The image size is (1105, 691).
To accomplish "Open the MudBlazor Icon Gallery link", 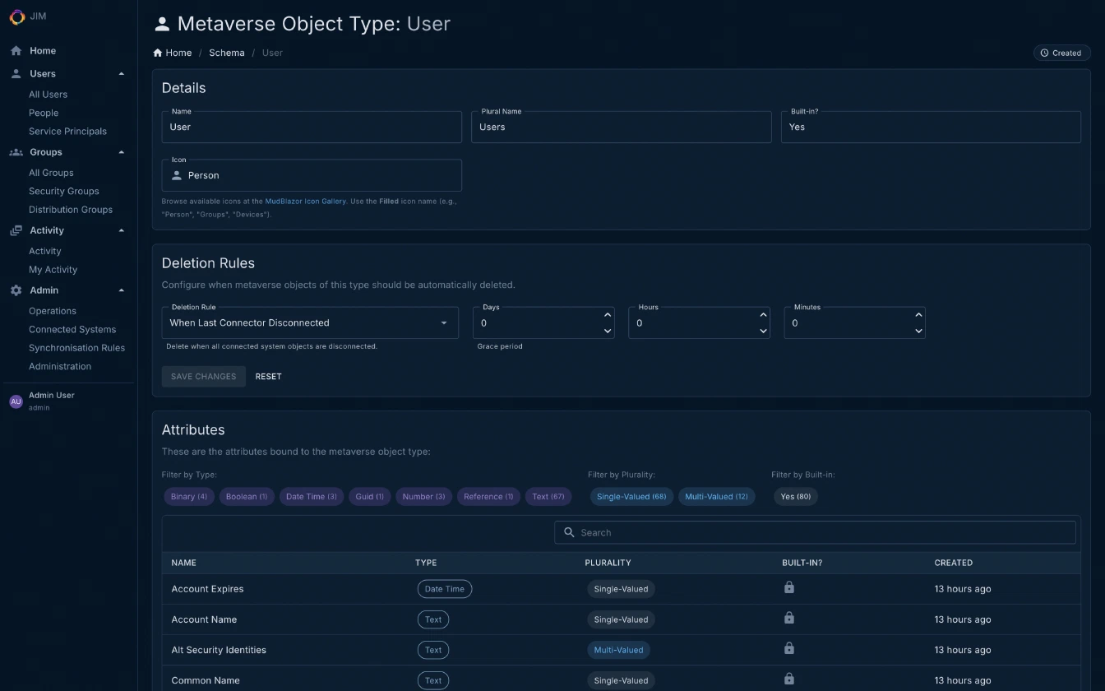I will [x=305, y=201].
